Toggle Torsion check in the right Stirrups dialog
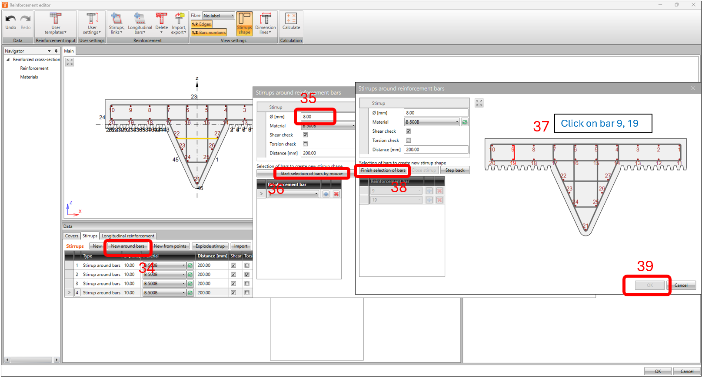The height and width of the screenshot is (377, 702). [x=408, y=141]
